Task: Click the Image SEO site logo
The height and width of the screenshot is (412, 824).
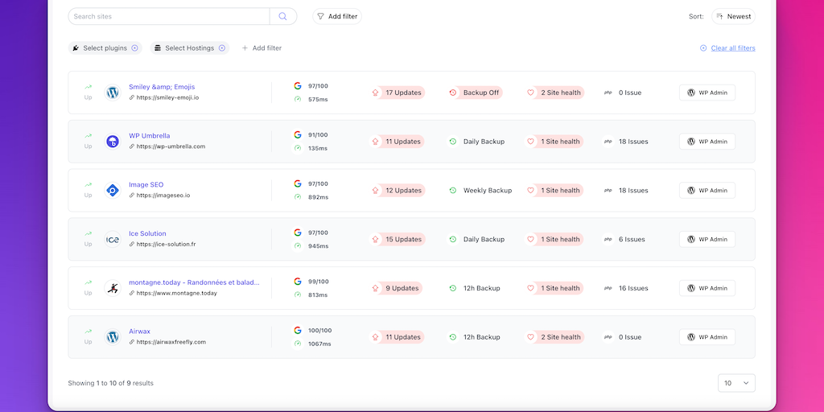Action: coord(113,191)
